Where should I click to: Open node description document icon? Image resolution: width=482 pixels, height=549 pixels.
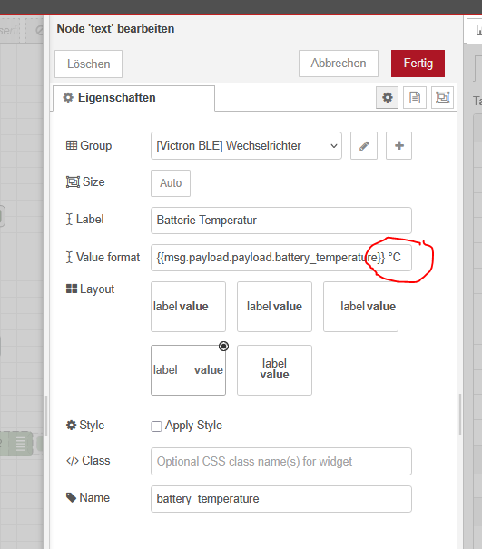[415, 97]
